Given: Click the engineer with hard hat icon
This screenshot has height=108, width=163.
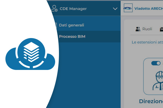Looking at the screenshot, I should [158, 80].
